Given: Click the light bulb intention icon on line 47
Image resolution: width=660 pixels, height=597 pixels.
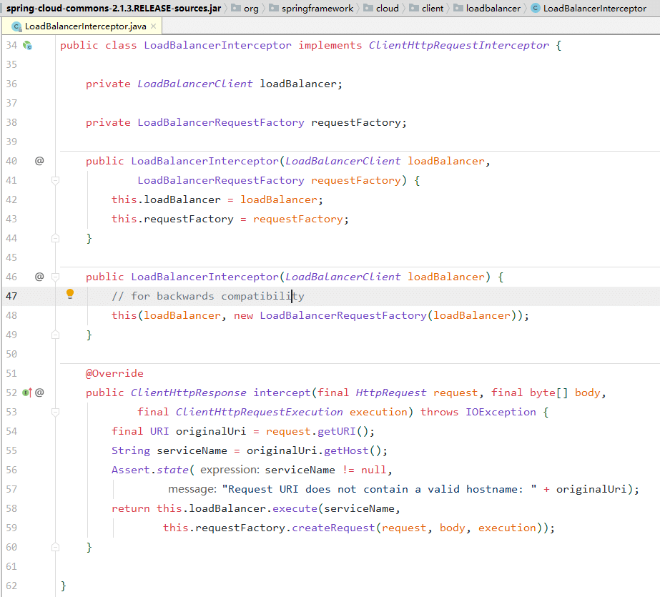Looking at the screenshot, I should pyautogui.click(x=70, y=294).
